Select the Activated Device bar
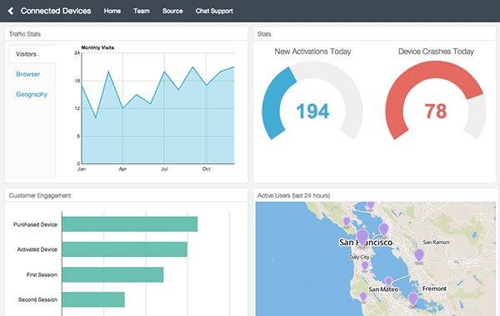Screen dimensions: 500x316 125,249
